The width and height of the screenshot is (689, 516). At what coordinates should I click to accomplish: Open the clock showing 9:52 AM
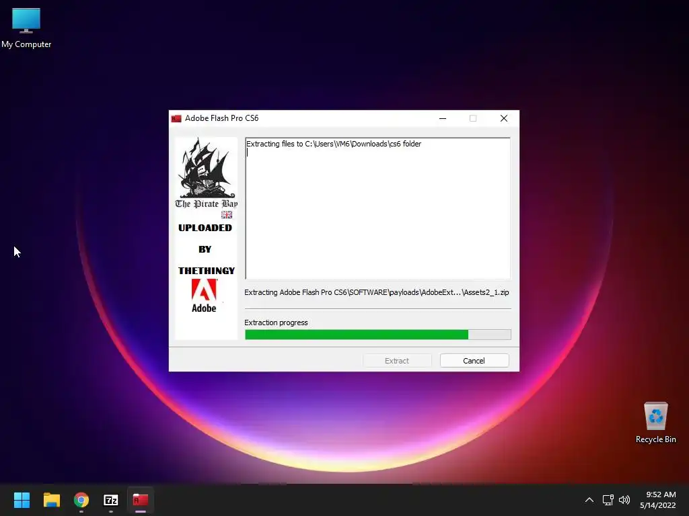[658, 500]
